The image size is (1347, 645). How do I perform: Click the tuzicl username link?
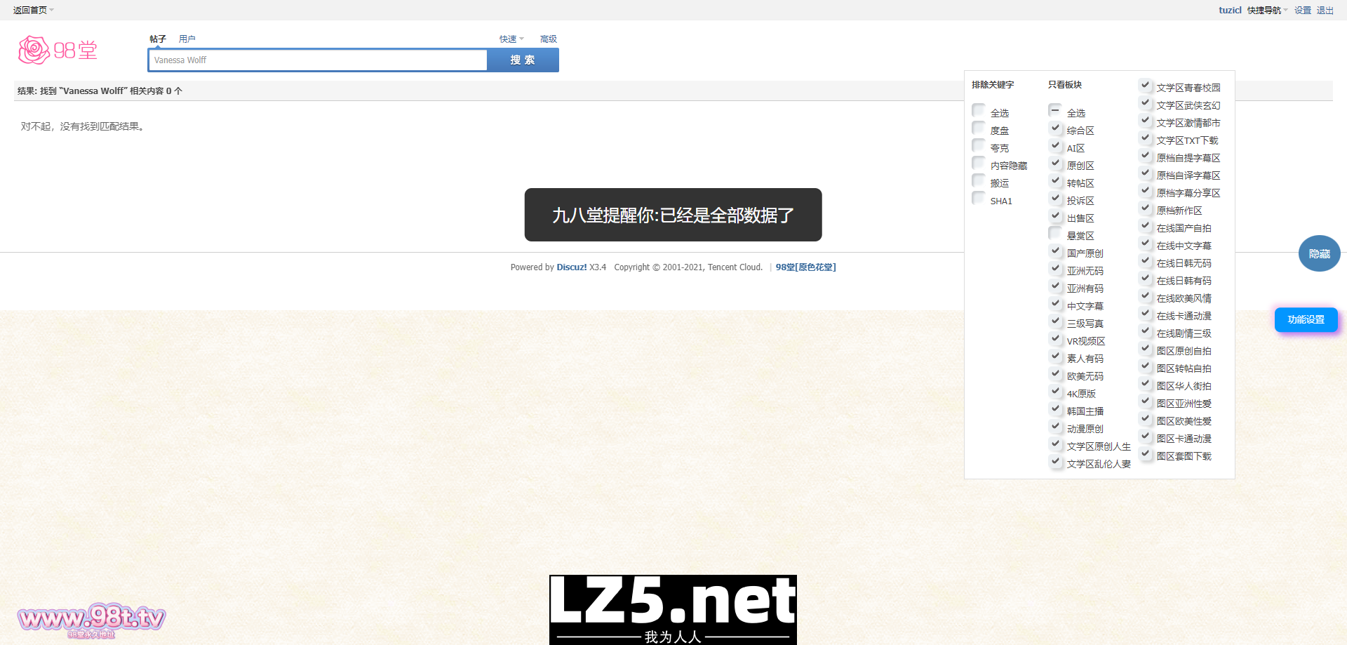pos(1230,11)
